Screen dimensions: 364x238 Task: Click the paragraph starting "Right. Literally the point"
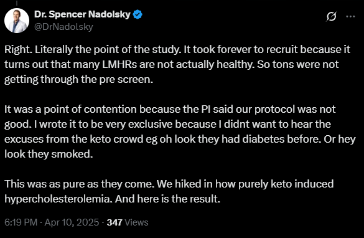coord(177,64)
